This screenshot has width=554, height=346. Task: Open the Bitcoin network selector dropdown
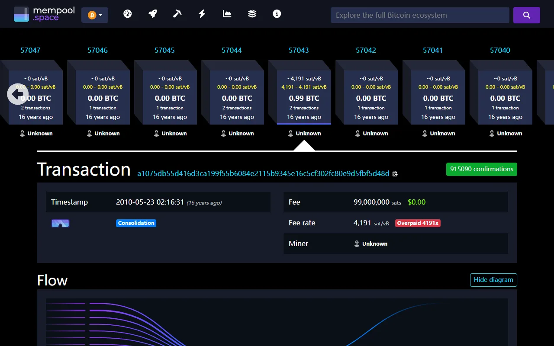pos(95,15)
